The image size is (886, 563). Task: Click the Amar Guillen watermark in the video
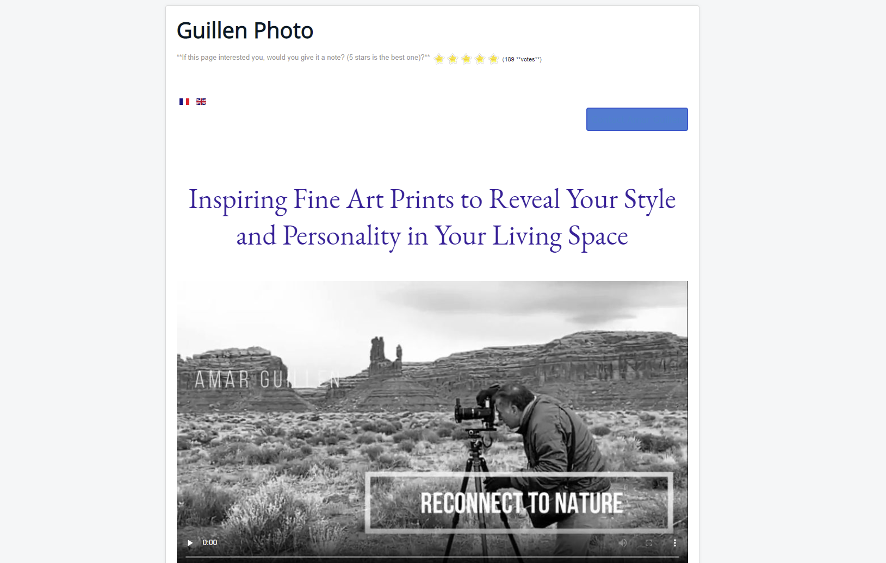[268, 379]
